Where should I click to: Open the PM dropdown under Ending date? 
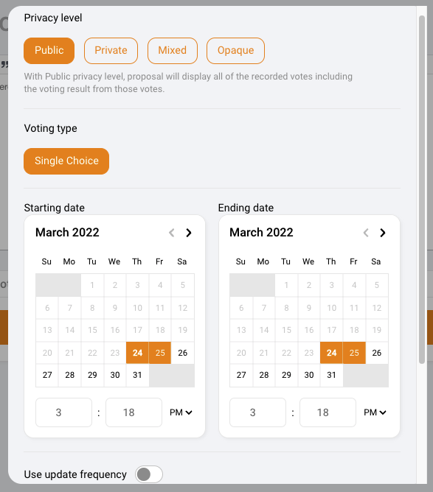[x=375, y=412]
